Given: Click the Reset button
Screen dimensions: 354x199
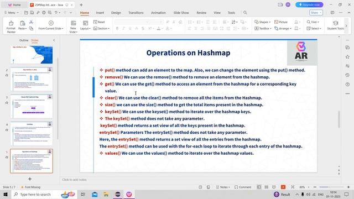Looking at the screenshot, I should [99, 22].
